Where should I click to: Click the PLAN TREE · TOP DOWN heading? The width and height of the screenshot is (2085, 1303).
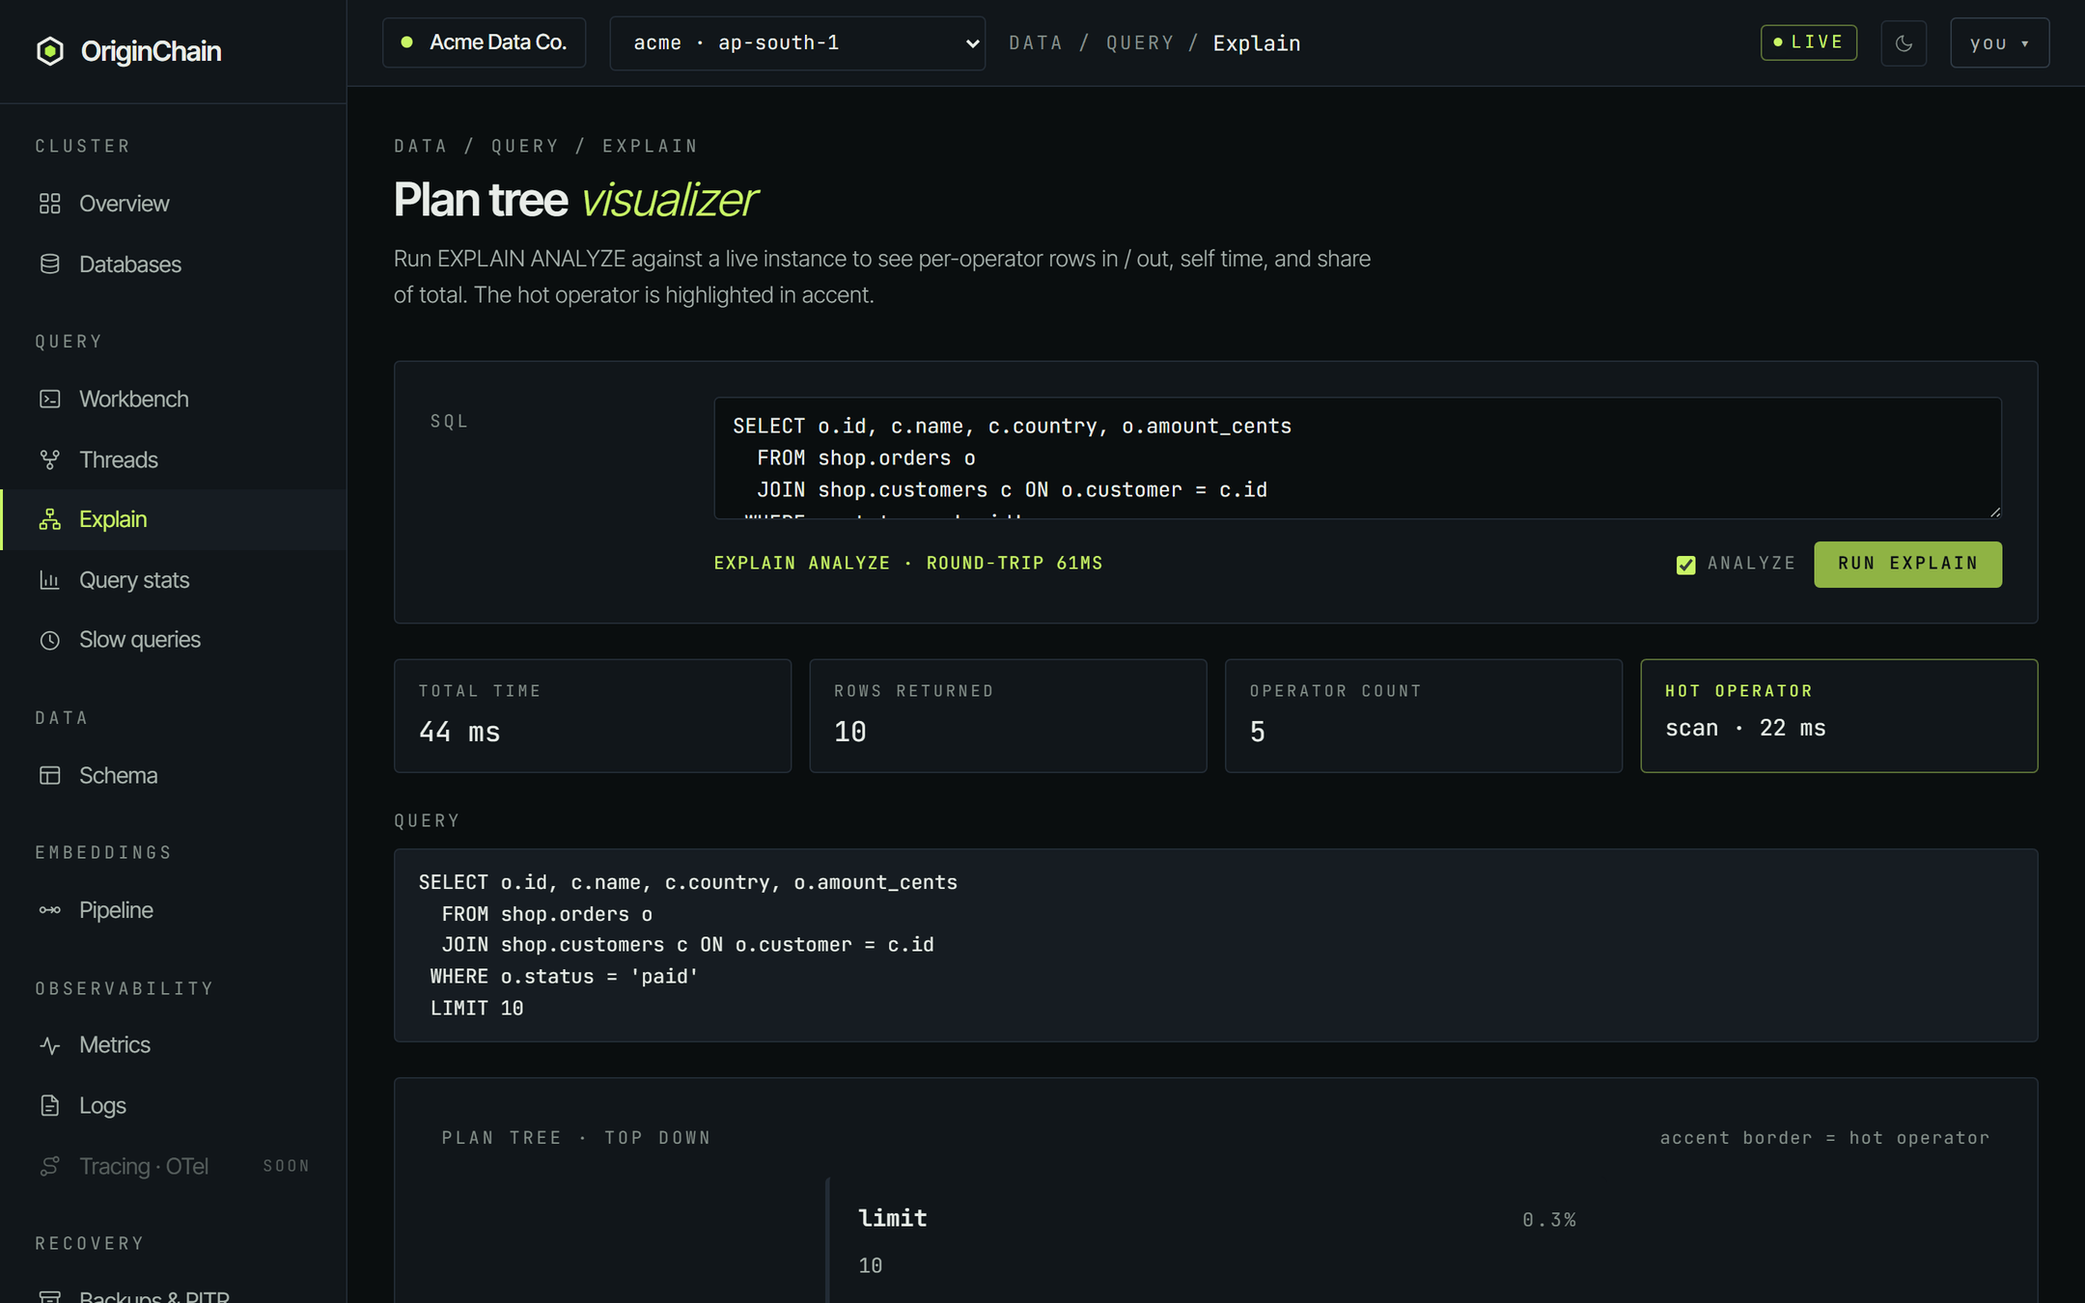[576, 1138]
